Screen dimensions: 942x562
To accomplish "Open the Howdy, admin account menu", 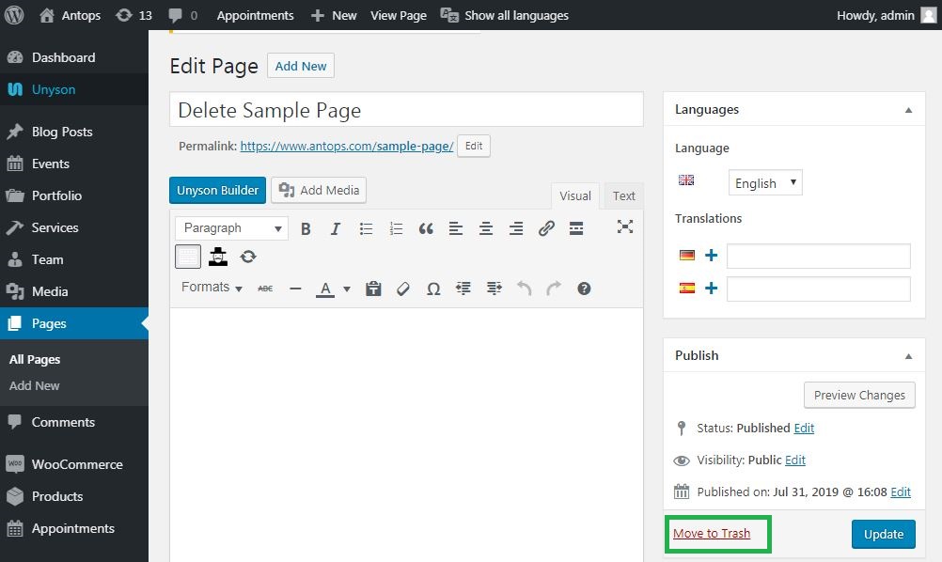I will [887, 15].
